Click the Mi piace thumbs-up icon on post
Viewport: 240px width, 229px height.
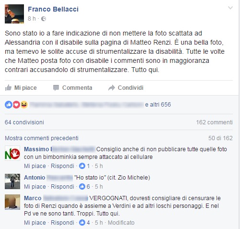coord(8,88)
